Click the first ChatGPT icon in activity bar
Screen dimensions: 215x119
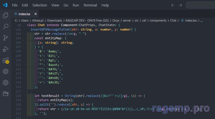[x=6, y=71]
